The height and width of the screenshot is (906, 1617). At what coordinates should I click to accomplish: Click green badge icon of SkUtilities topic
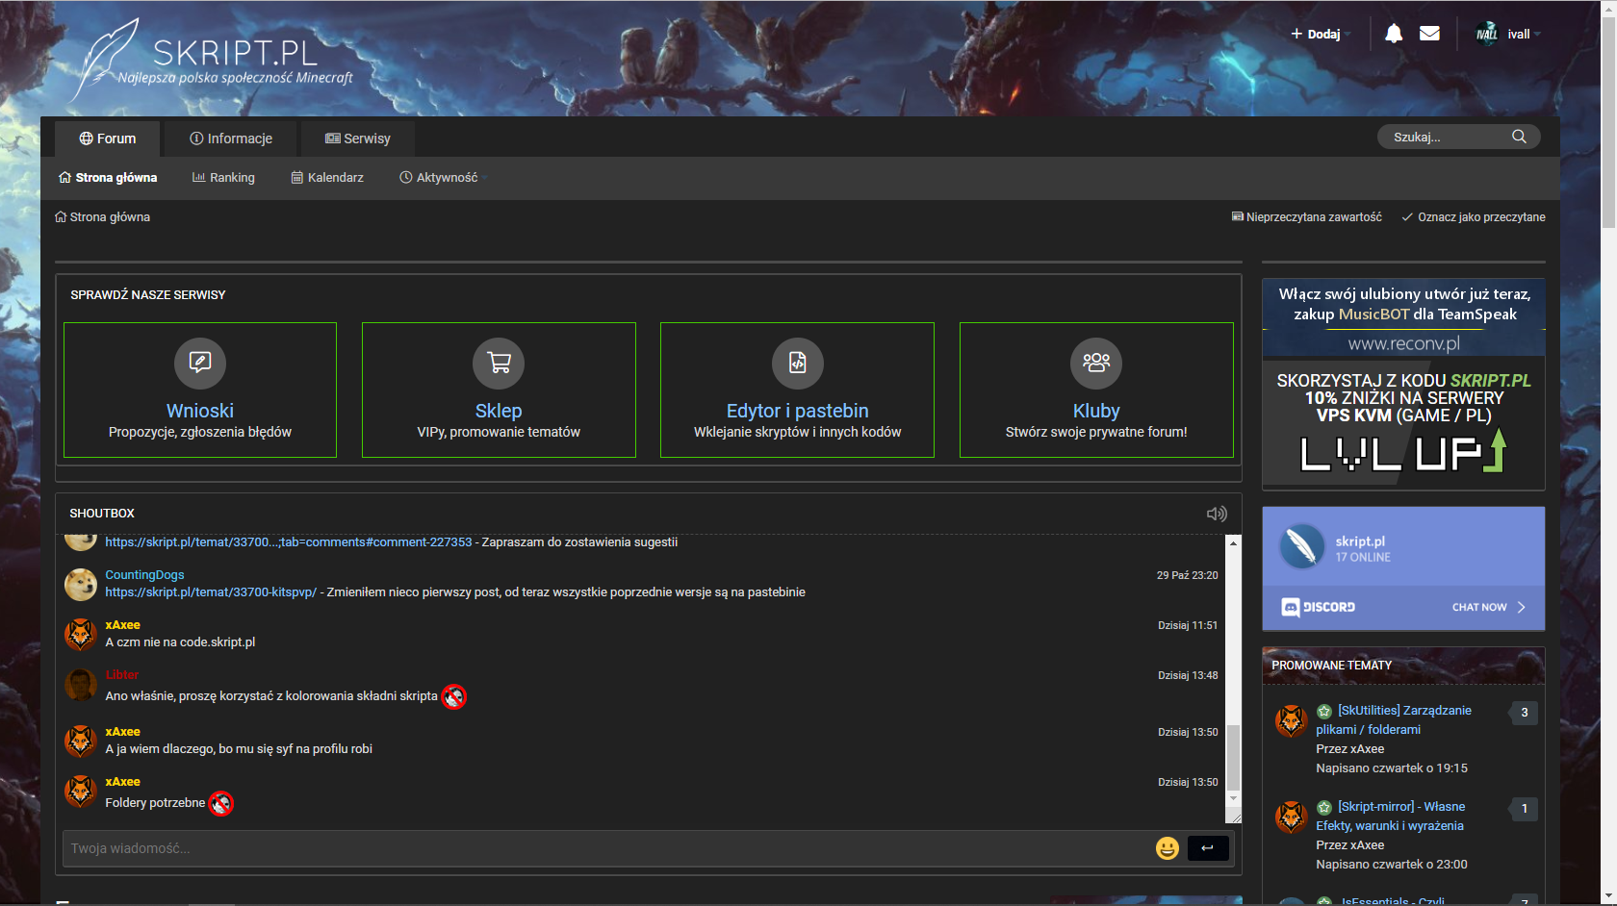coord(1324,711)
